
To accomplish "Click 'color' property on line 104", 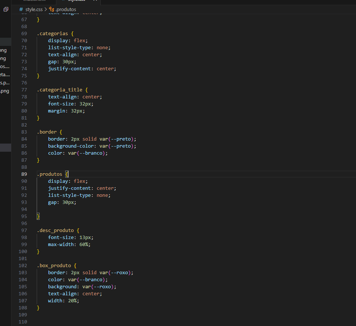I will click(x=55, y=280).
